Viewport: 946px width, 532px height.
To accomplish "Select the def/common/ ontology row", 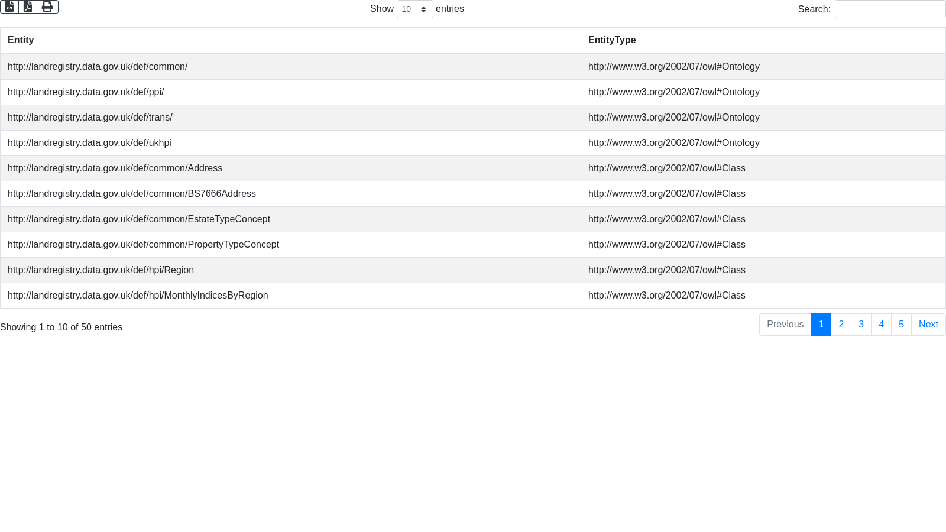I will (98, 67).
